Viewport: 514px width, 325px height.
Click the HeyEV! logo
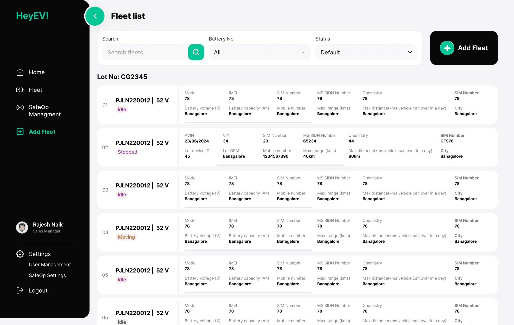pyautogui.click(x=32, y=16)
